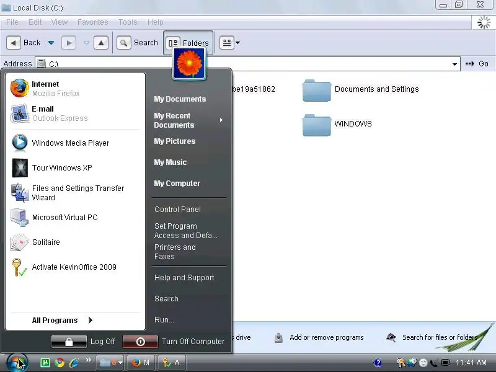Open My Pictures from Start menu
Screen dimensions: 496x372
[x=175, y=141]
